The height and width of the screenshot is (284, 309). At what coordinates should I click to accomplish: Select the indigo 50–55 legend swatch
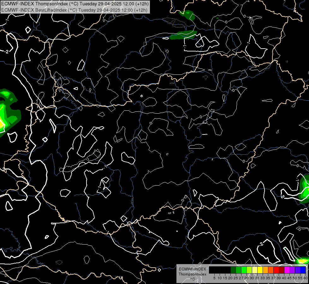[298, 270]
